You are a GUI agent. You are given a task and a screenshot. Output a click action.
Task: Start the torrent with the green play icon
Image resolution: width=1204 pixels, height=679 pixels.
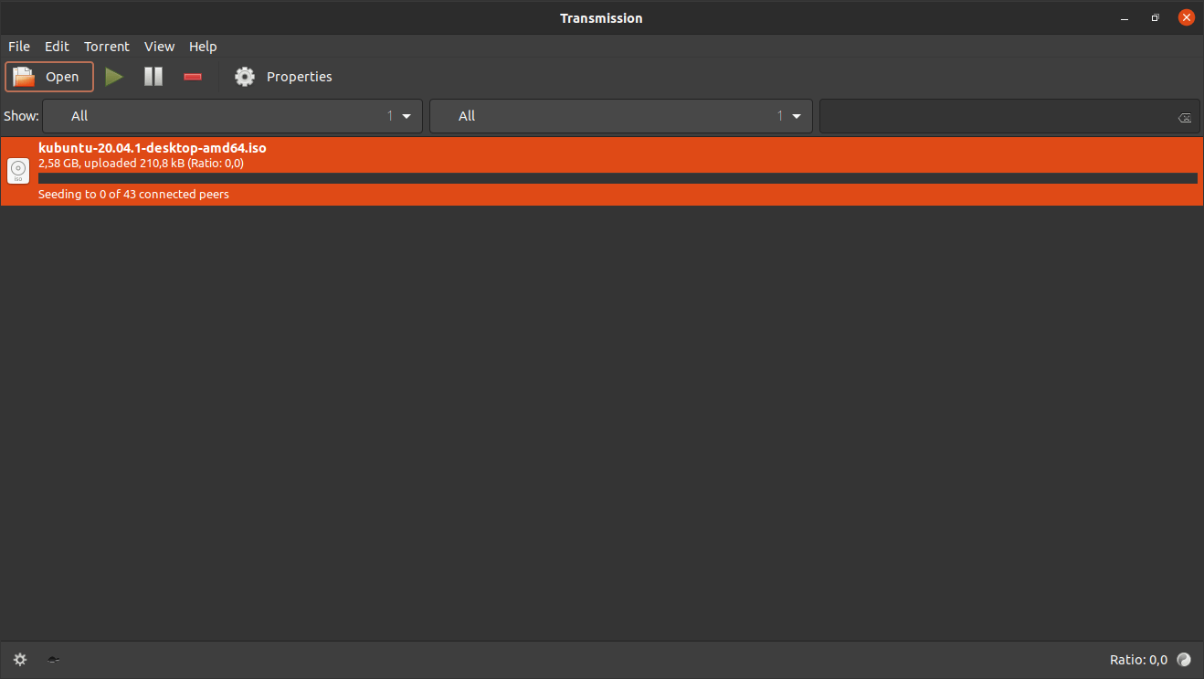coord(114,77)
